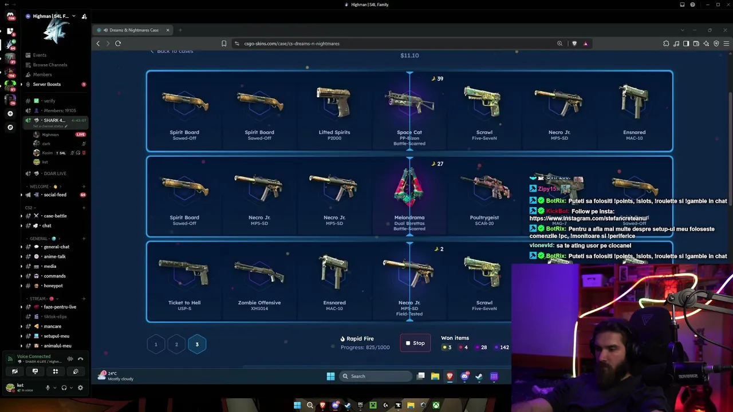The image size is (733, 412).
Task: Go back in browser history
Action: (x=98, y=43)
